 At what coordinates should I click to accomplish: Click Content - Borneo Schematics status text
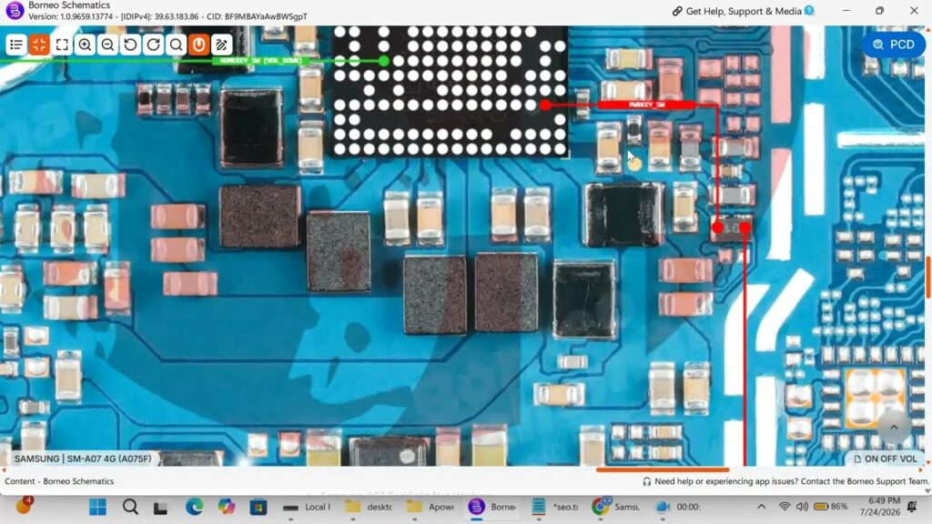59,481
